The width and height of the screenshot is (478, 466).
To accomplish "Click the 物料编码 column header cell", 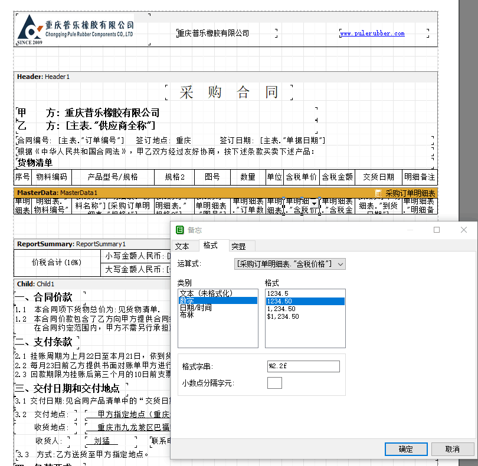I will tap(51, 177).
